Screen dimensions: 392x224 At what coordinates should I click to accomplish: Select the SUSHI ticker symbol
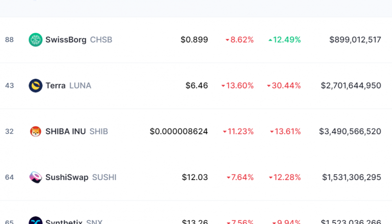coord(104,178)
